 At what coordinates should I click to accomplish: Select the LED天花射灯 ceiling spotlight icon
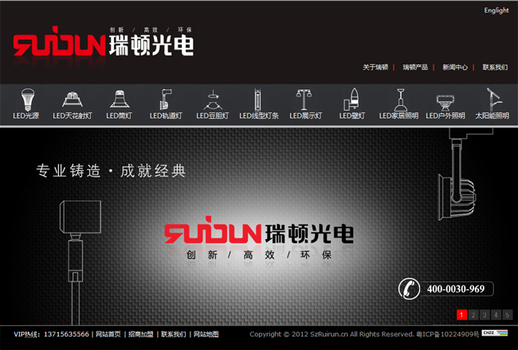(73, 99)
